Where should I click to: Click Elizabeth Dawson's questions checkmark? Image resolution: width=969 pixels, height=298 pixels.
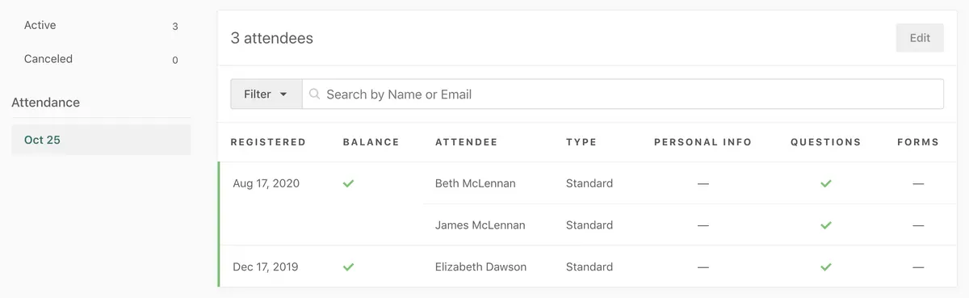click(825, 267)
